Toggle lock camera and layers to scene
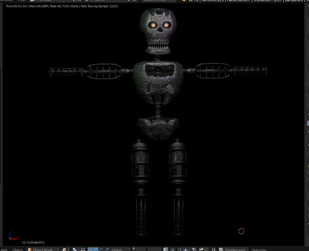 click(x=166, y=249)
